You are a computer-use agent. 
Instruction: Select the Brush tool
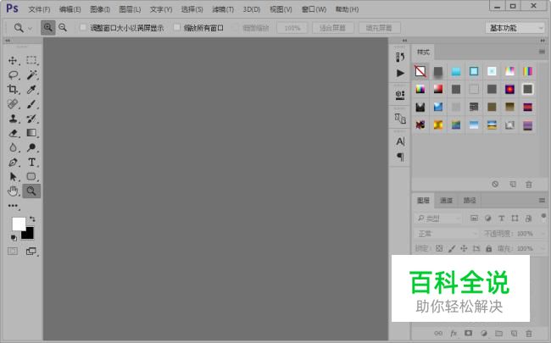[31, 104]
